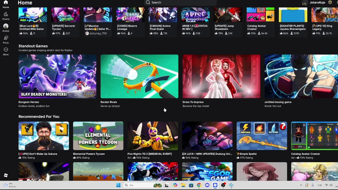This screenshot has height=190, width=338.
Task: Click Jujutsu Shenanigans title text
Action: click(293, 27)
